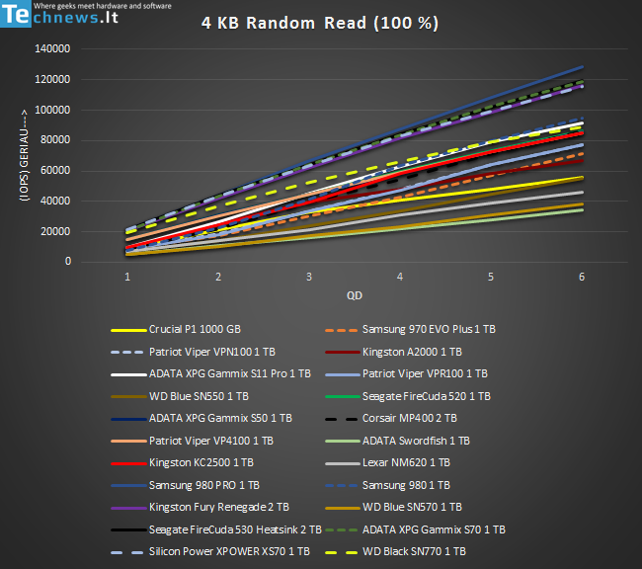Click the ADATA XPG Gammix S11 Pro legend label

click(x=230, y=374)
